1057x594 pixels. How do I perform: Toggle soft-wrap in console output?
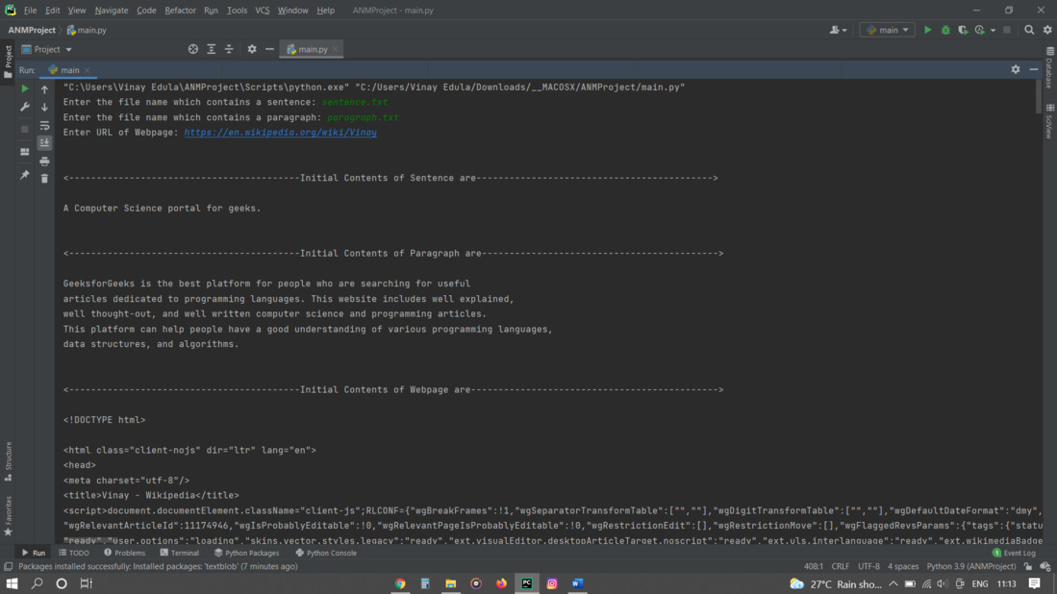point(44,125)
